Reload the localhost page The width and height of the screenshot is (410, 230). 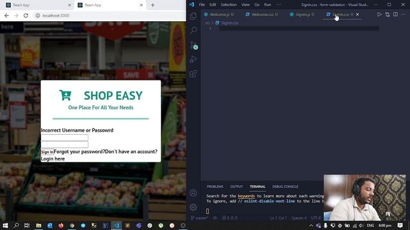(26, 15)
